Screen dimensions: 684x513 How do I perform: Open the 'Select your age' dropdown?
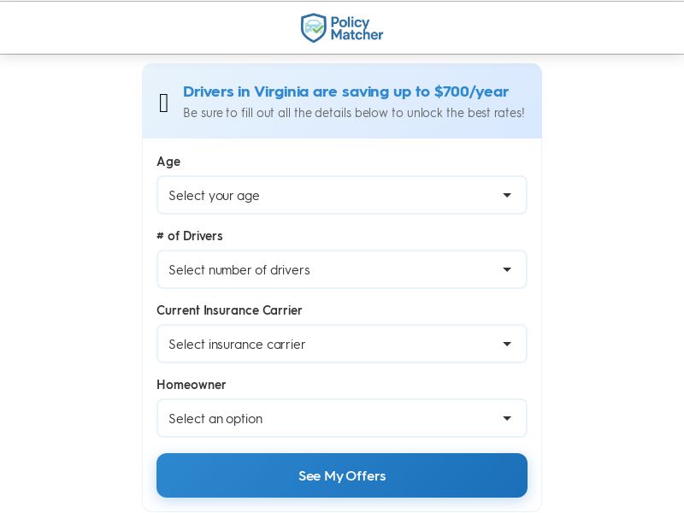pos(342,195)
